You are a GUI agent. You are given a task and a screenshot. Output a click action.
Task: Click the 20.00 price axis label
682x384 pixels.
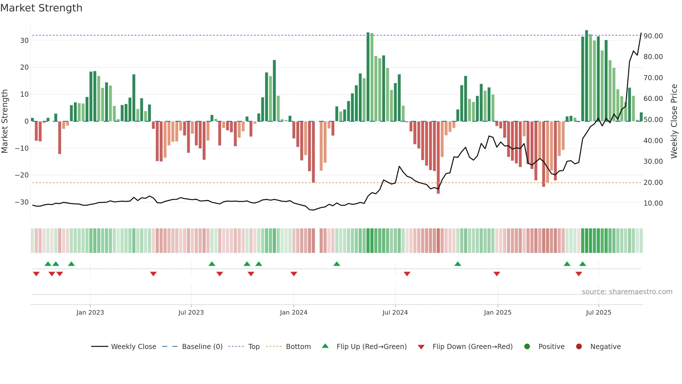(x=653, y=182)
